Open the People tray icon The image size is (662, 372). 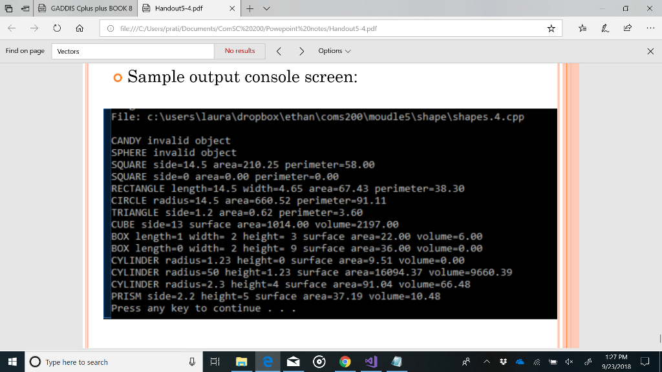pos(466,362)
